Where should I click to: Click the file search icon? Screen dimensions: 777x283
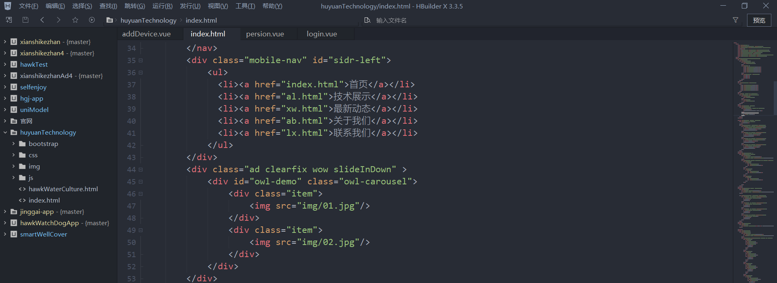[367, 20]
